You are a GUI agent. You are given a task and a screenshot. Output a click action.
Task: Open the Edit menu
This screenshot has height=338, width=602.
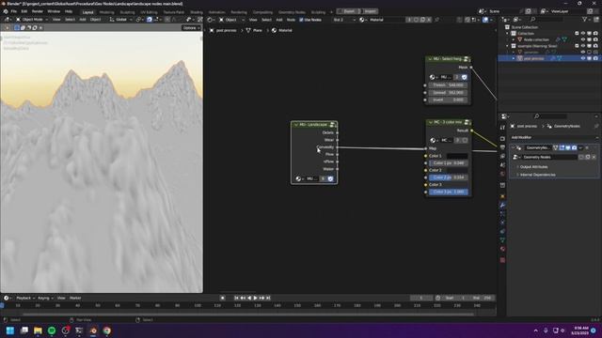pyautogui.click(x=24, y=11)
